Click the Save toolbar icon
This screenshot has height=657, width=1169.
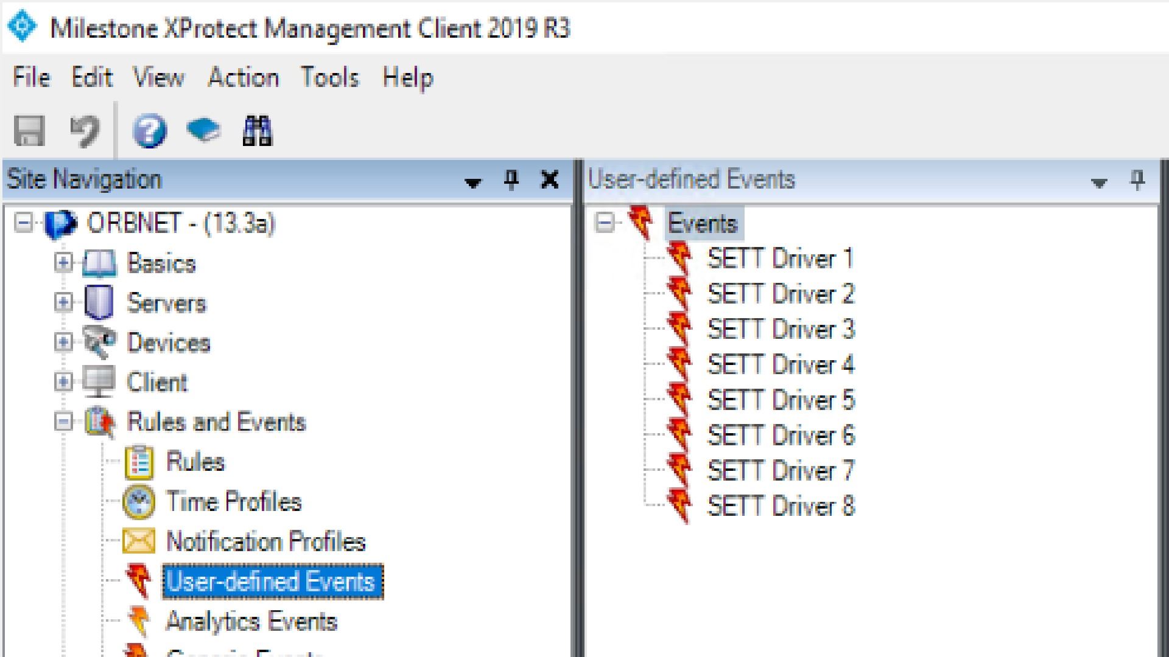[x=29, y=131]
